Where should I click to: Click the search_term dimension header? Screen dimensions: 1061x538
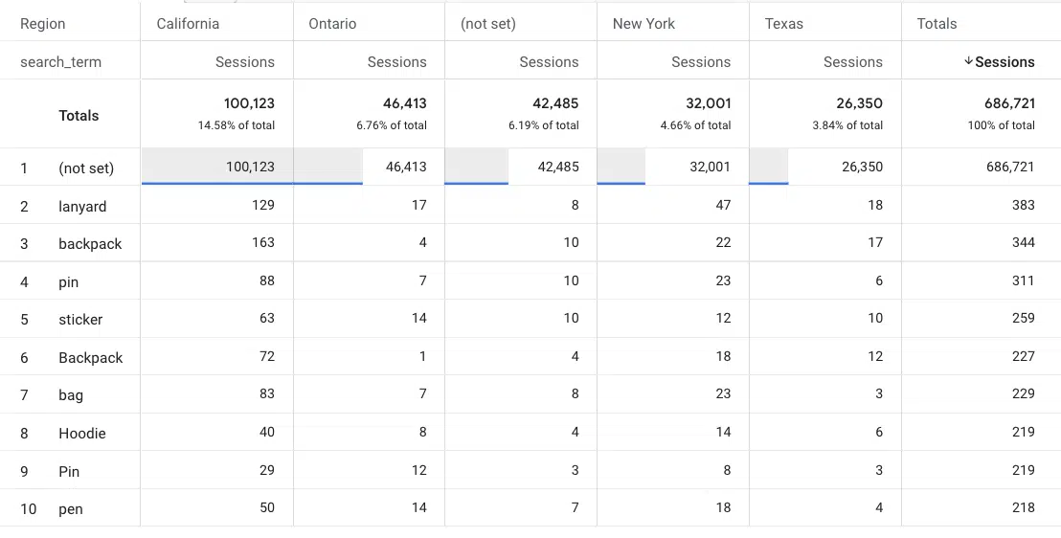(x=61, y=61)
